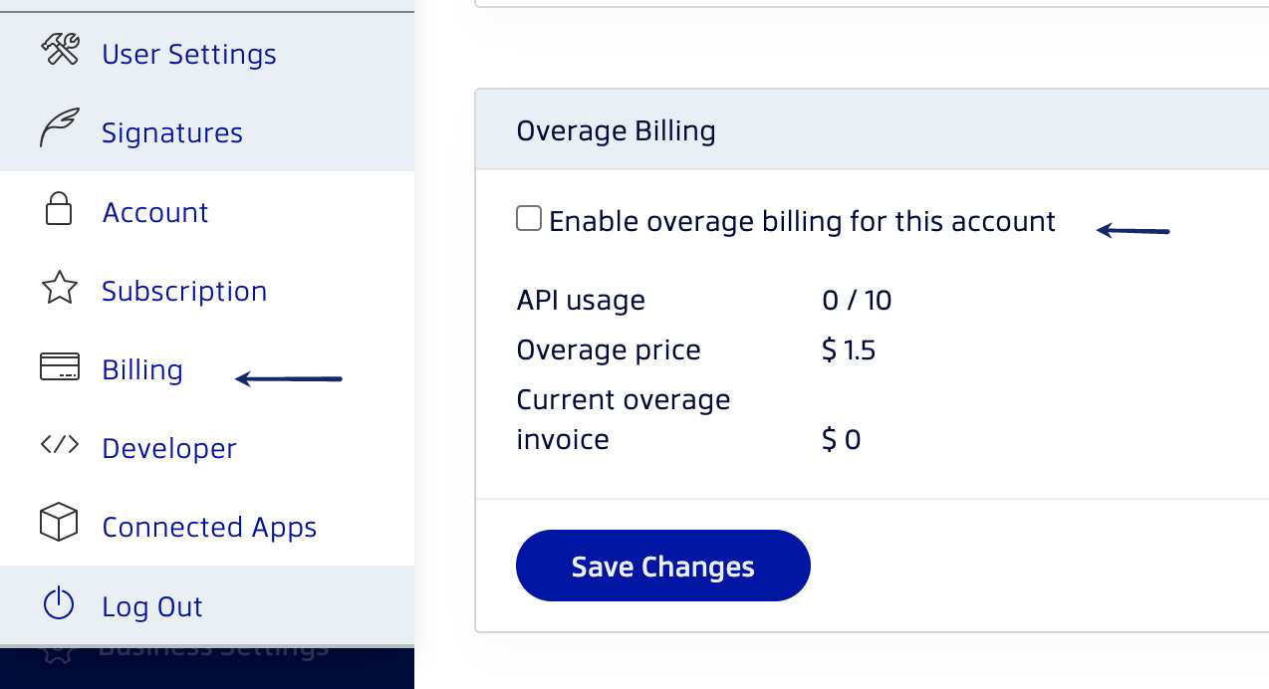Click the Save Changes button
Screen dimensions: 1269x689
coord(663,566)
